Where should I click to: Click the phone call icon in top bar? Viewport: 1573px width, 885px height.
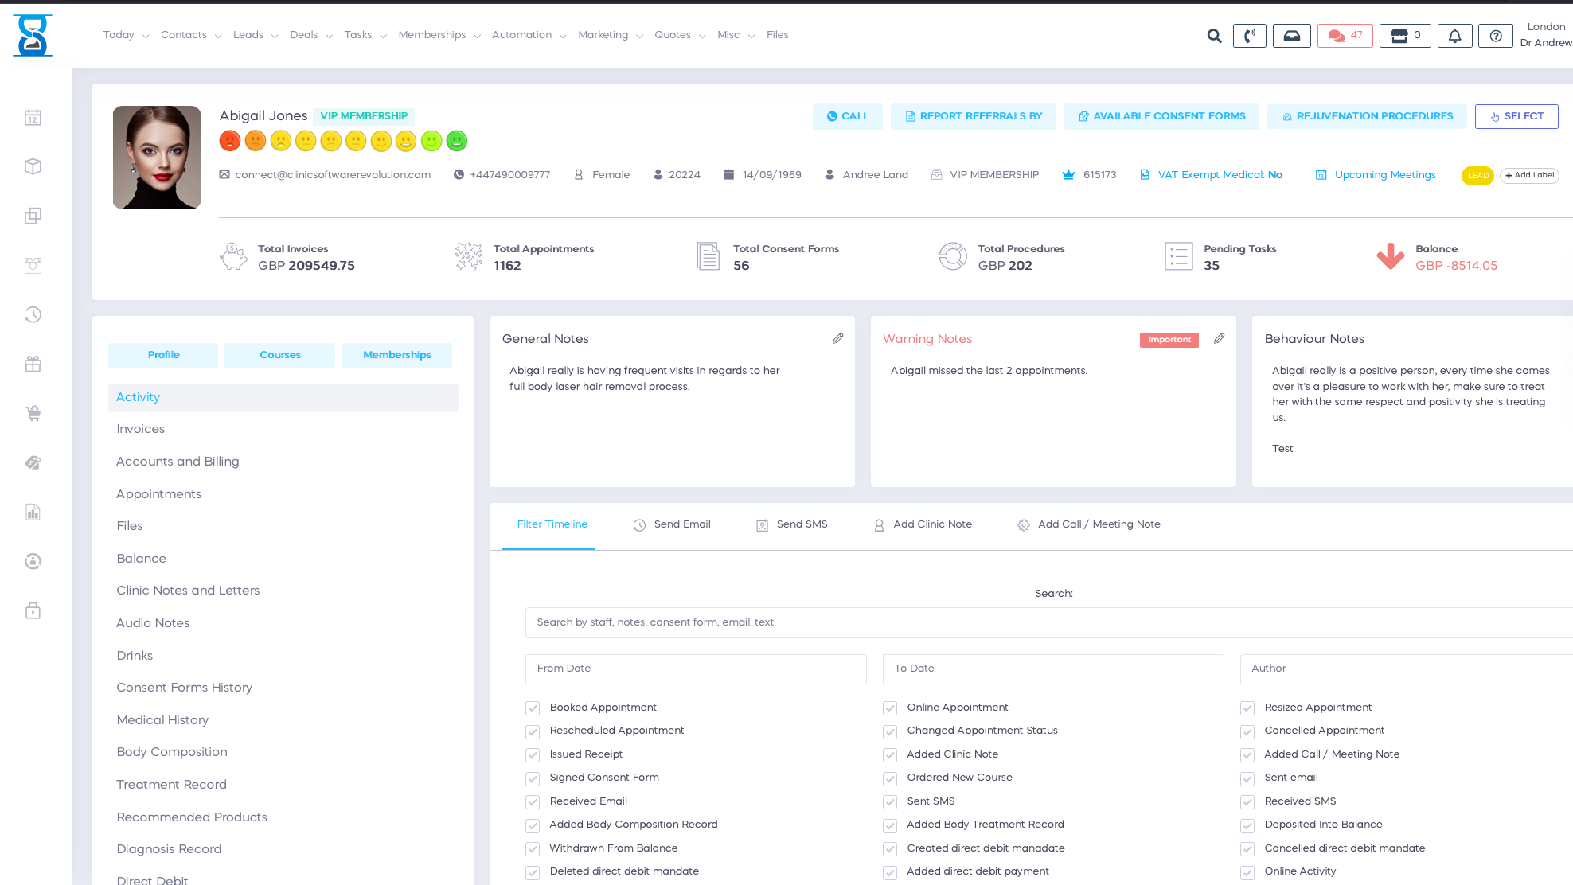1250,36
